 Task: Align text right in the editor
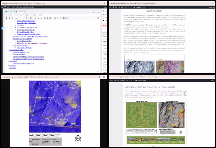click(x=41, y=18)
